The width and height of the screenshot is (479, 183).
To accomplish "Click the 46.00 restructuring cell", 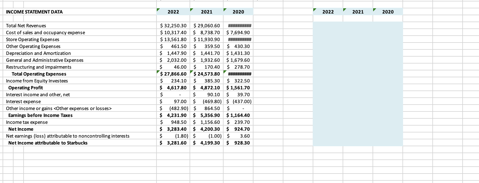I will tap(173, 67).
